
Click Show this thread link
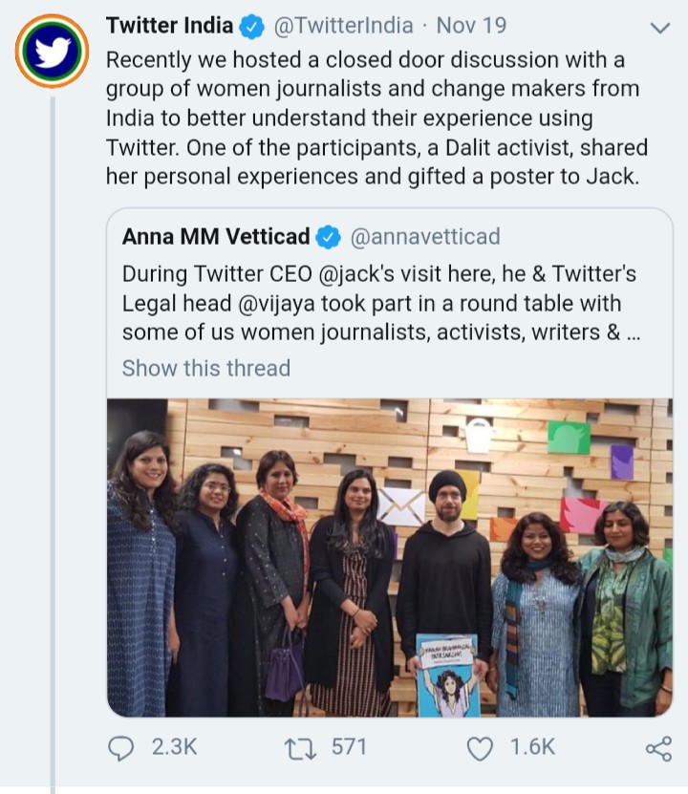tap(205, 368)
